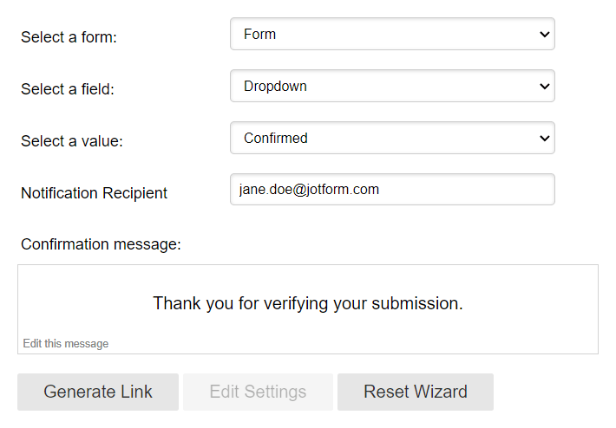Click the 'Thank you for verifying' message text
The height and width of the screenshot is (428, 616).
pos(308,303)
